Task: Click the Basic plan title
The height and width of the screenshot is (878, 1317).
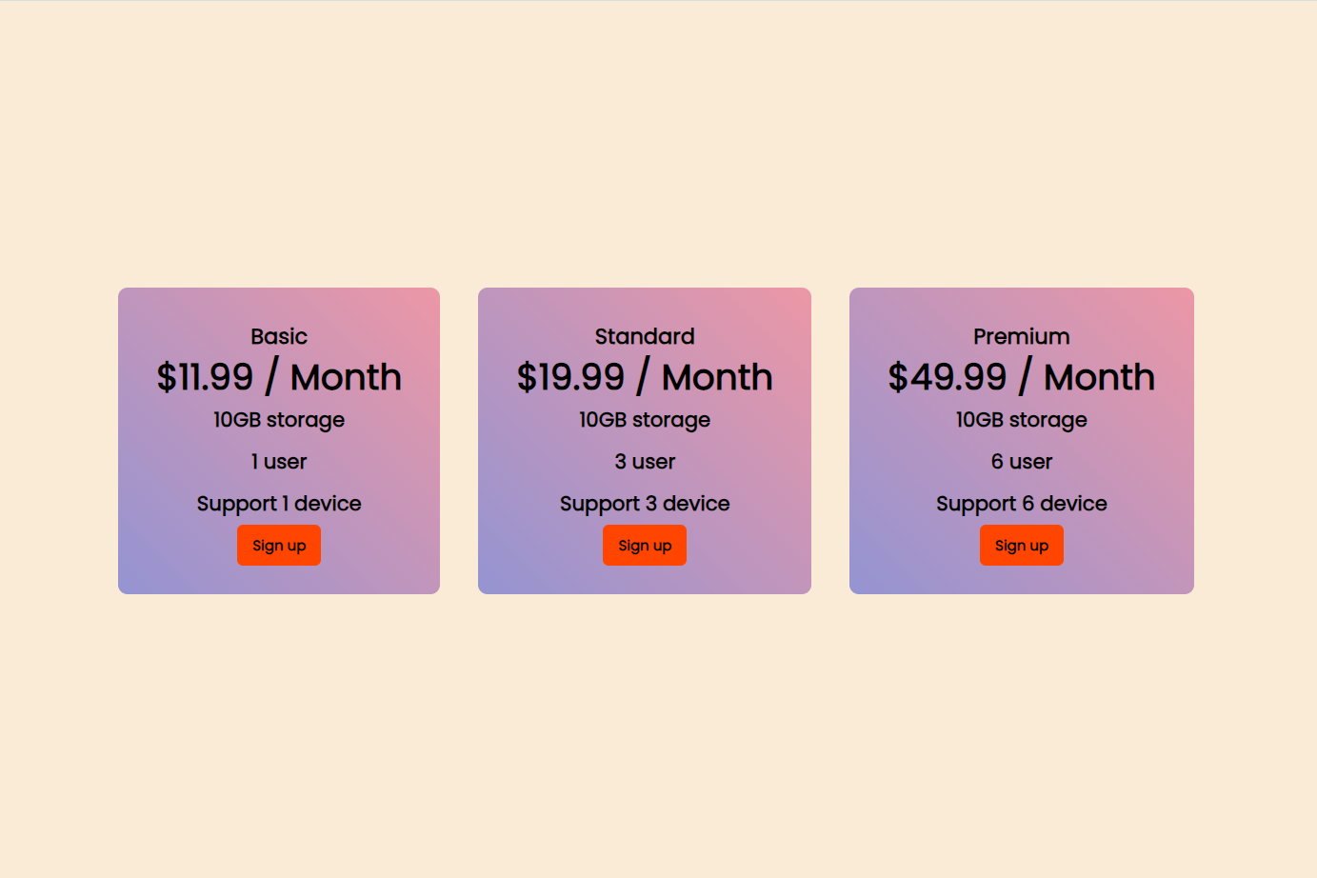Action: pos(279,336)
